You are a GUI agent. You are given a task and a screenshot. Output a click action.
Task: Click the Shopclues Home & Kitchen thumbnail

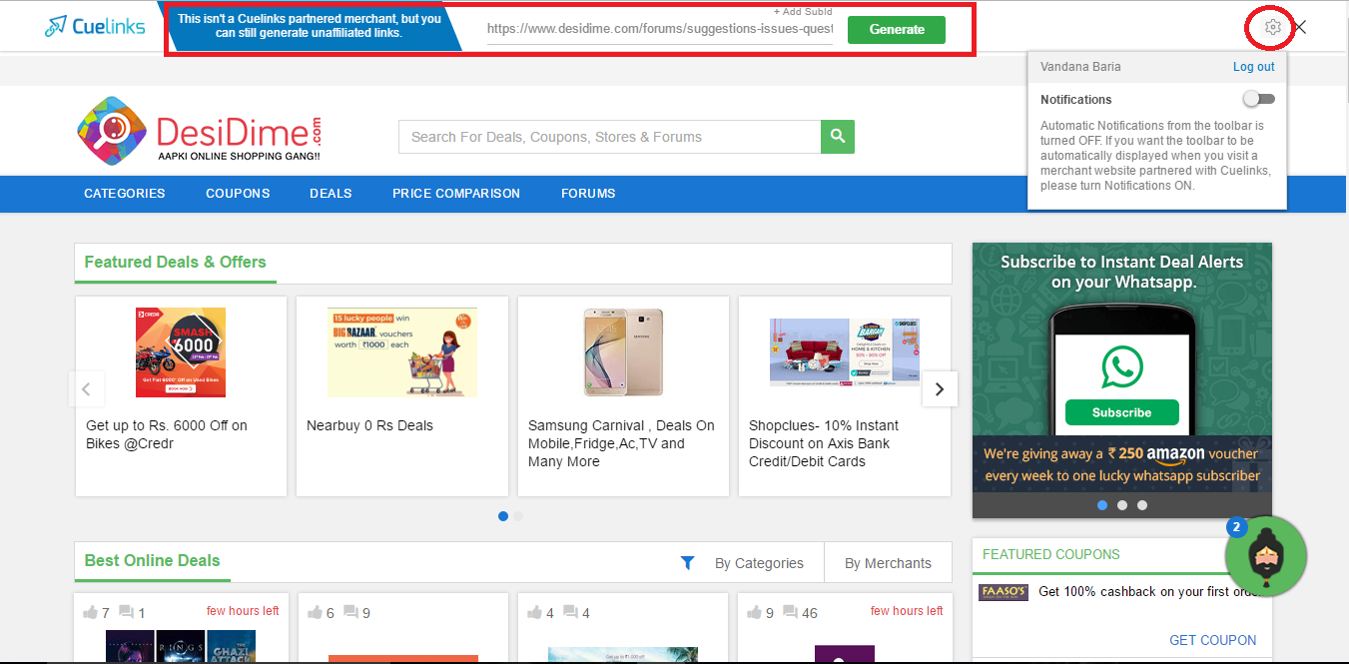(x=845, y=352)
